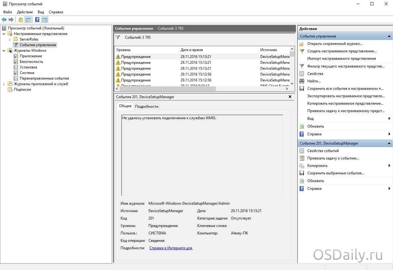The width and height of the screenshot is (393, 270).
Task: Click the filter icon beside События управления in tree
Action: pyautogui.click(x=15, y=45)
